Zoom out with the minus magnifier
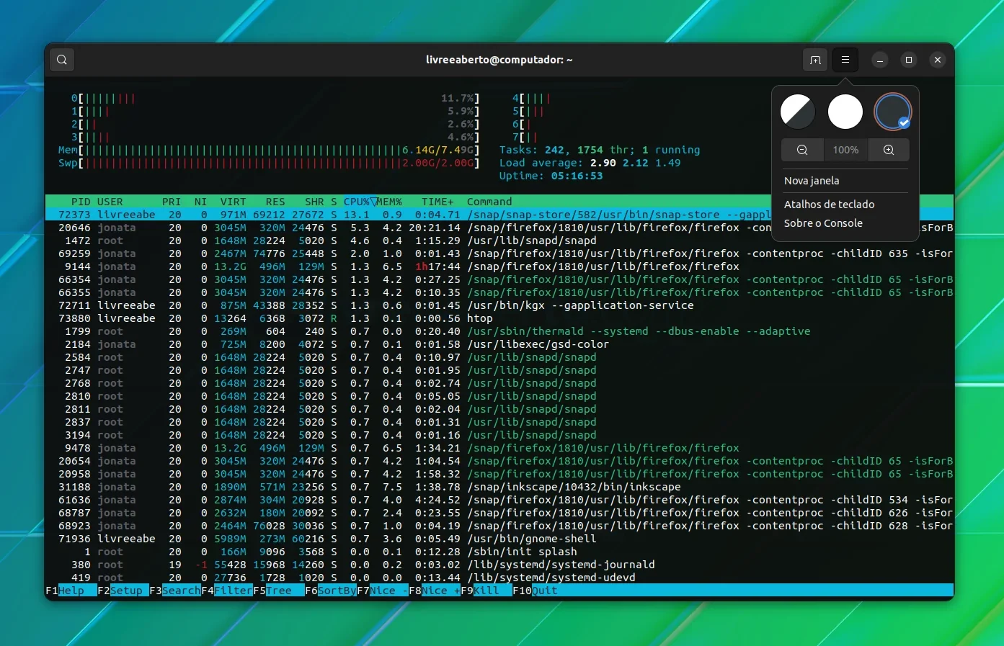 click(802, 150)
